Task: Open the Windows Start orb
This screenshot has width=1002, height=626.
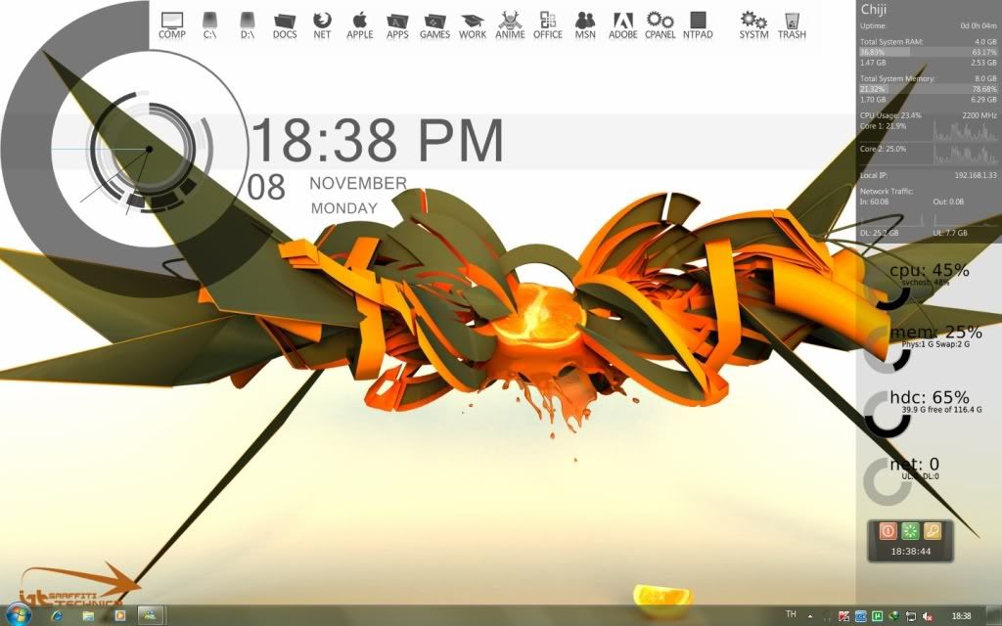Action: coord(18,616)
